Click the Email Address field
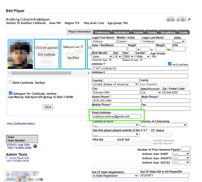This screenshot has width=202, height=182. pos(116,116)
